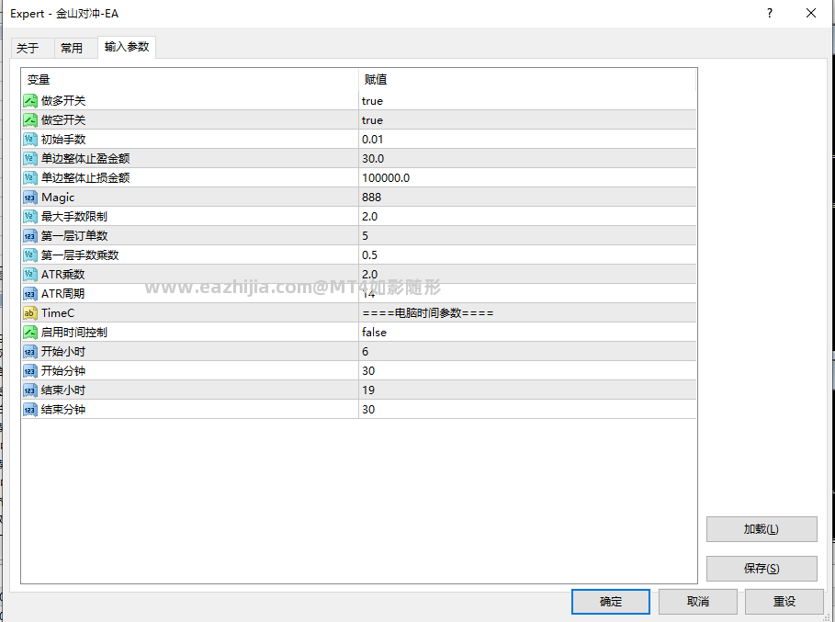
Task: Select the true value of 做空开关
Action: click(x=372, y=119)
